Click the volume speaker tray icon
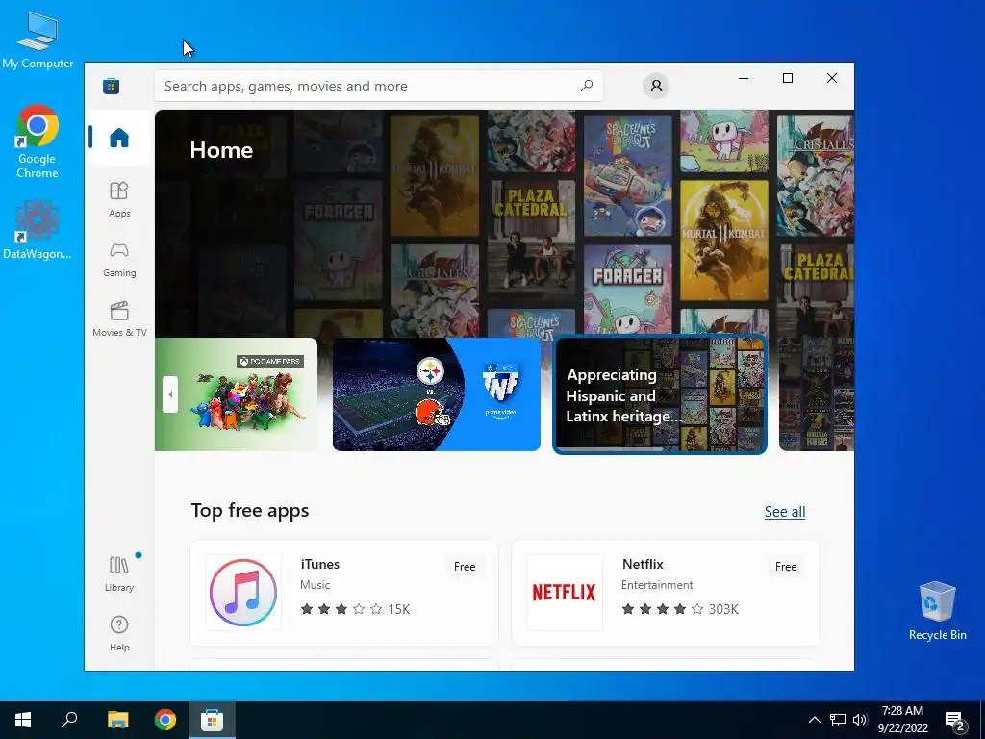The image size is (985, 739). point(860,720)
